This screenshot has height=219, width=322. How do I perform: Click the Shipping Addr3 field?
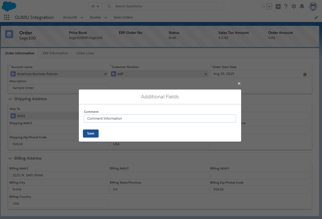coord(44,130)
